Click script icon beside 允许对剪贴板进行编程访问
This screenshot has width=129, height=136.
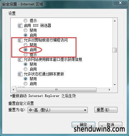coord(20,40)
